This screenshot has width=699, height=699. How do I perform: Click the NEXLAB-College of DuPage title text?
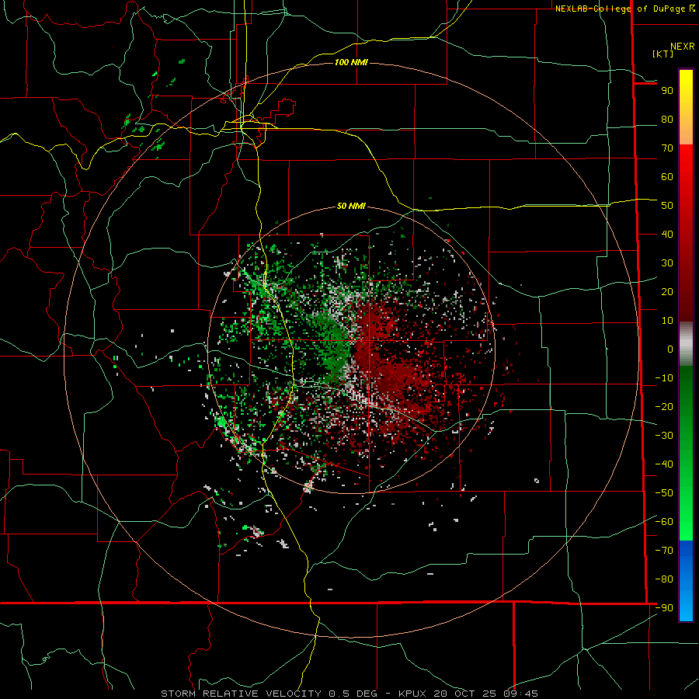(621, 9)
